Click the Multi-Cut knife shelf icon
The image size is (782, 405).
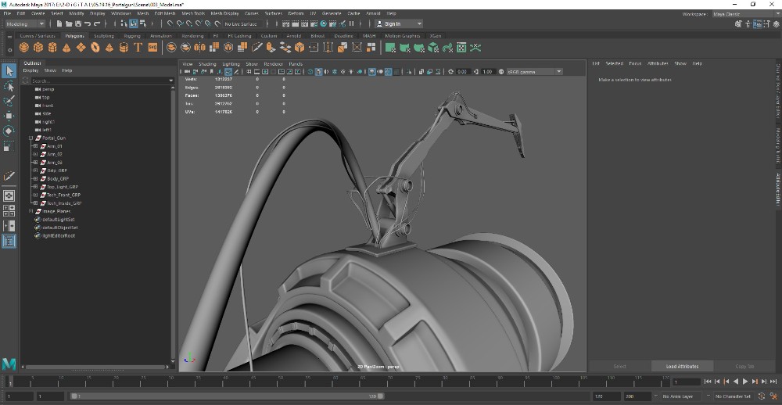coord(256,48)
